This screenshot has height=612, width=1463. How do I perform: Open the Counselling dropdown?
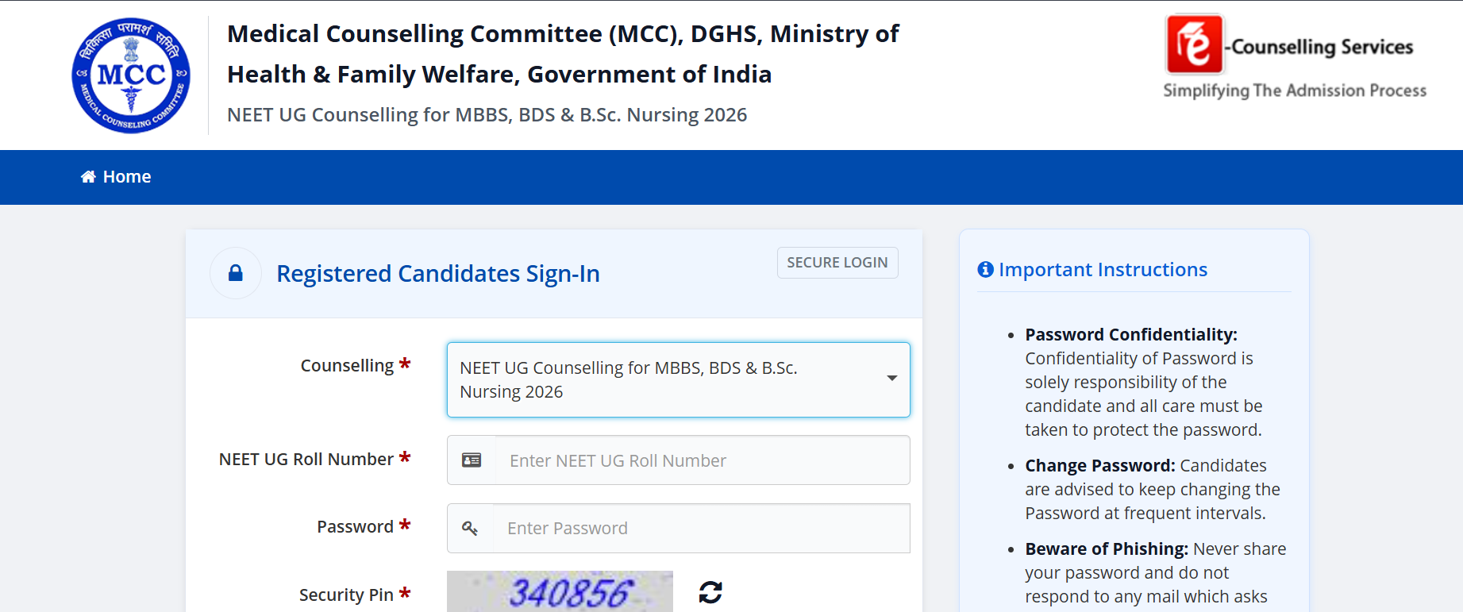pyautogui.click(x=679, y=379)
